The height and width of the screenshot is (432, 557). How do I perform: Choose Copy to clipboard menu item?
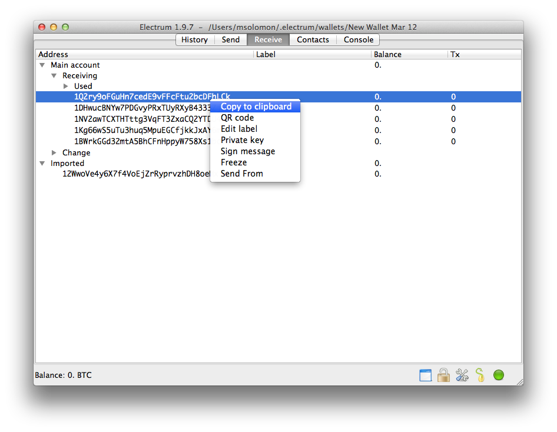(x=256, y=107)
